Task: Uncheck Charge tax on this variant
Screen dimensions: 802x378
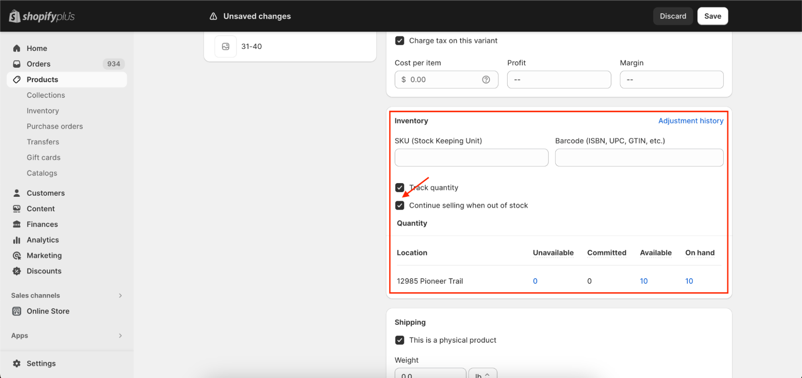Action: point(400,41)
